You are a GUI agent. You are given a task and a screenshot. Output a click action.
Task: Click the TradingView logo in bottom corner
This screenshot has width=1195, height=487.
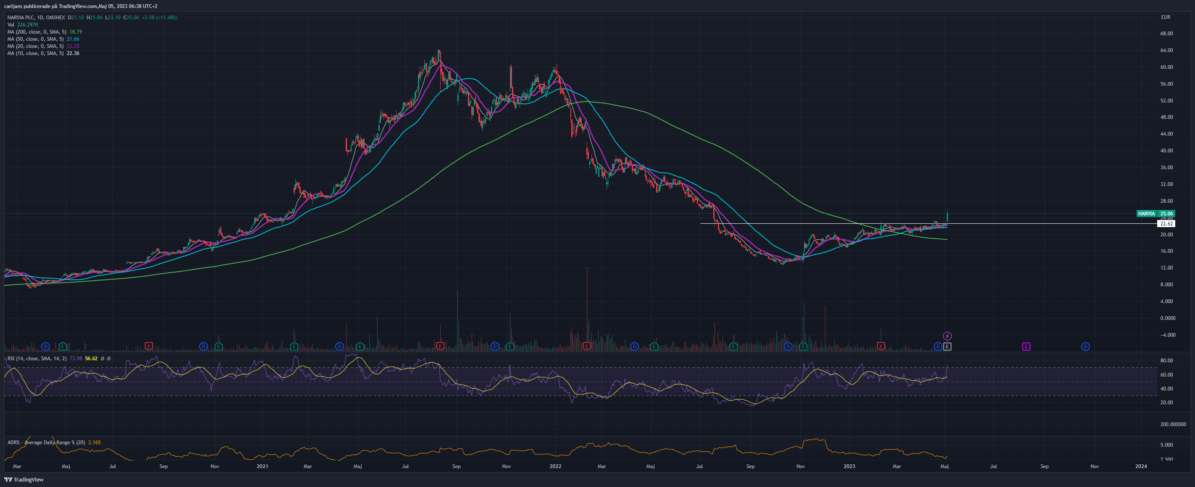(24, 479)
